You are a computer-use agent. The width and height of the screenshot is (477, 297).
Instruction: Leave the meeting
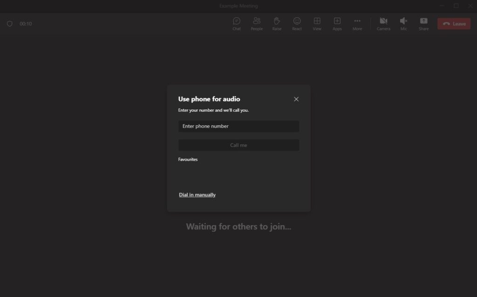(454, 24)
